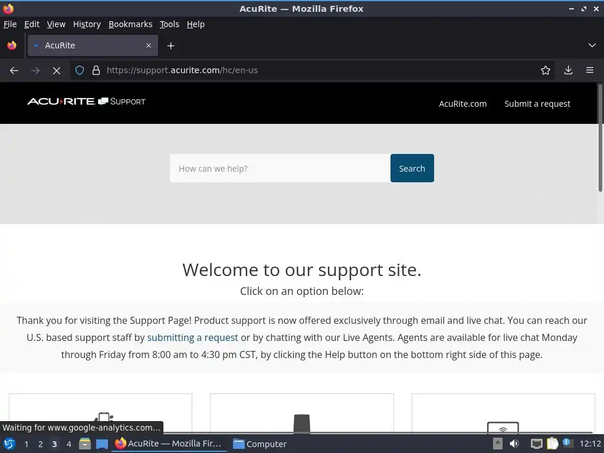This screenshot has height=453, width=604.
Task: Open the Firefox downloads panel
Action: tap(568, 71)
